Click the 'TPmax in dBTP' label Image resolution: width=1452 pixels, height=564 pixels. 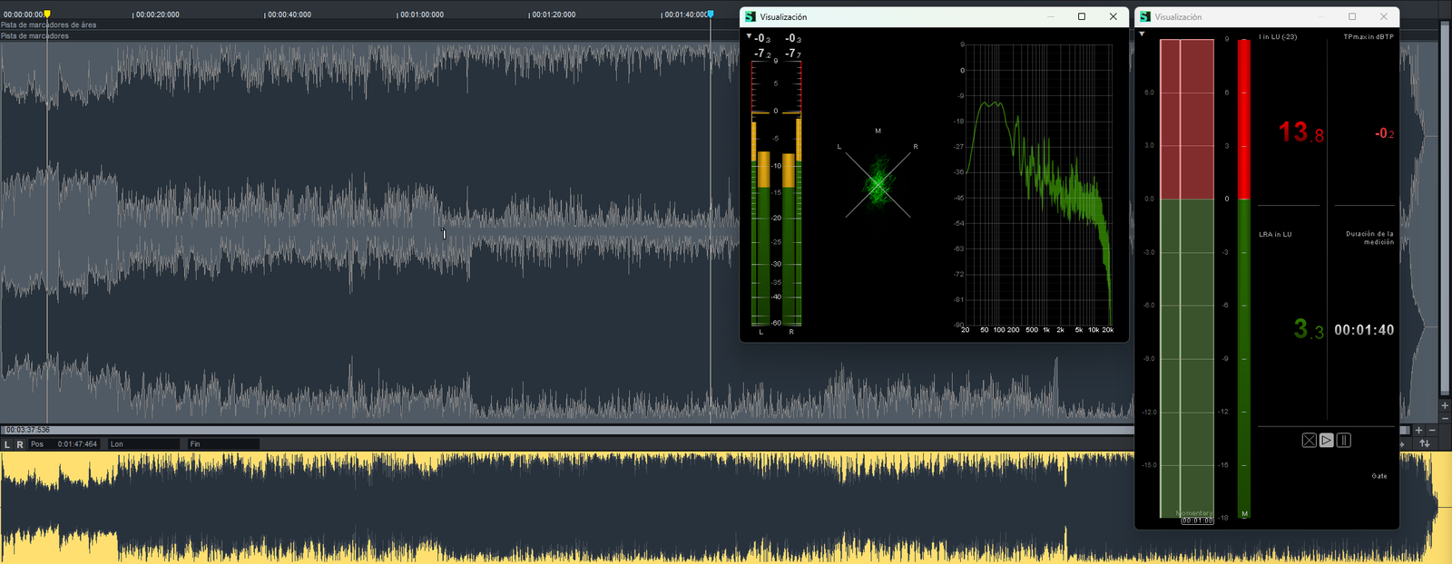coord(1369,37)
